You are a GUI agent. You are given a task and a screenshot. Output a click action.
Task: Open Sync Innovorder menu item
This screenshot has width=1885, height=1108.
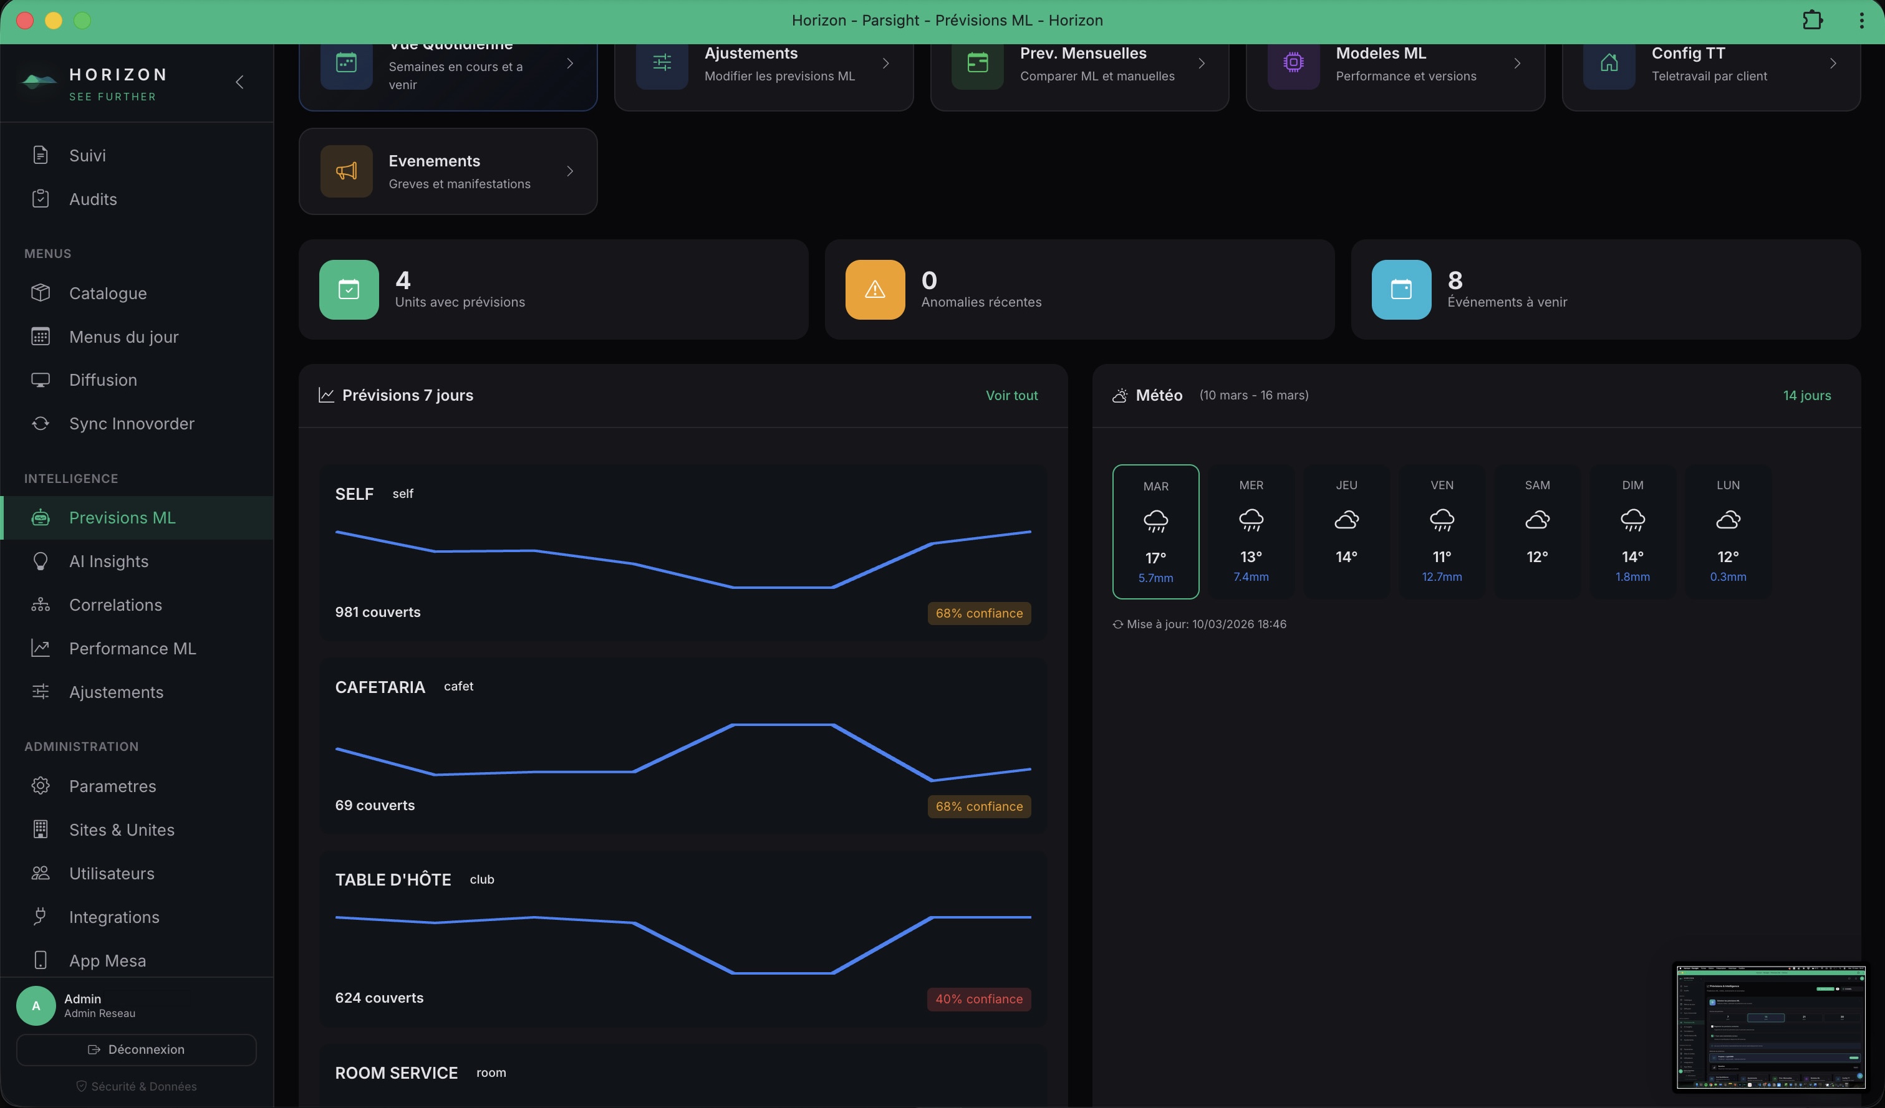click(x=132, y=424)
